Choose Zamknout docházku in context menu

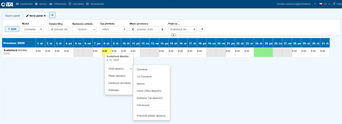tap(119, 83)
